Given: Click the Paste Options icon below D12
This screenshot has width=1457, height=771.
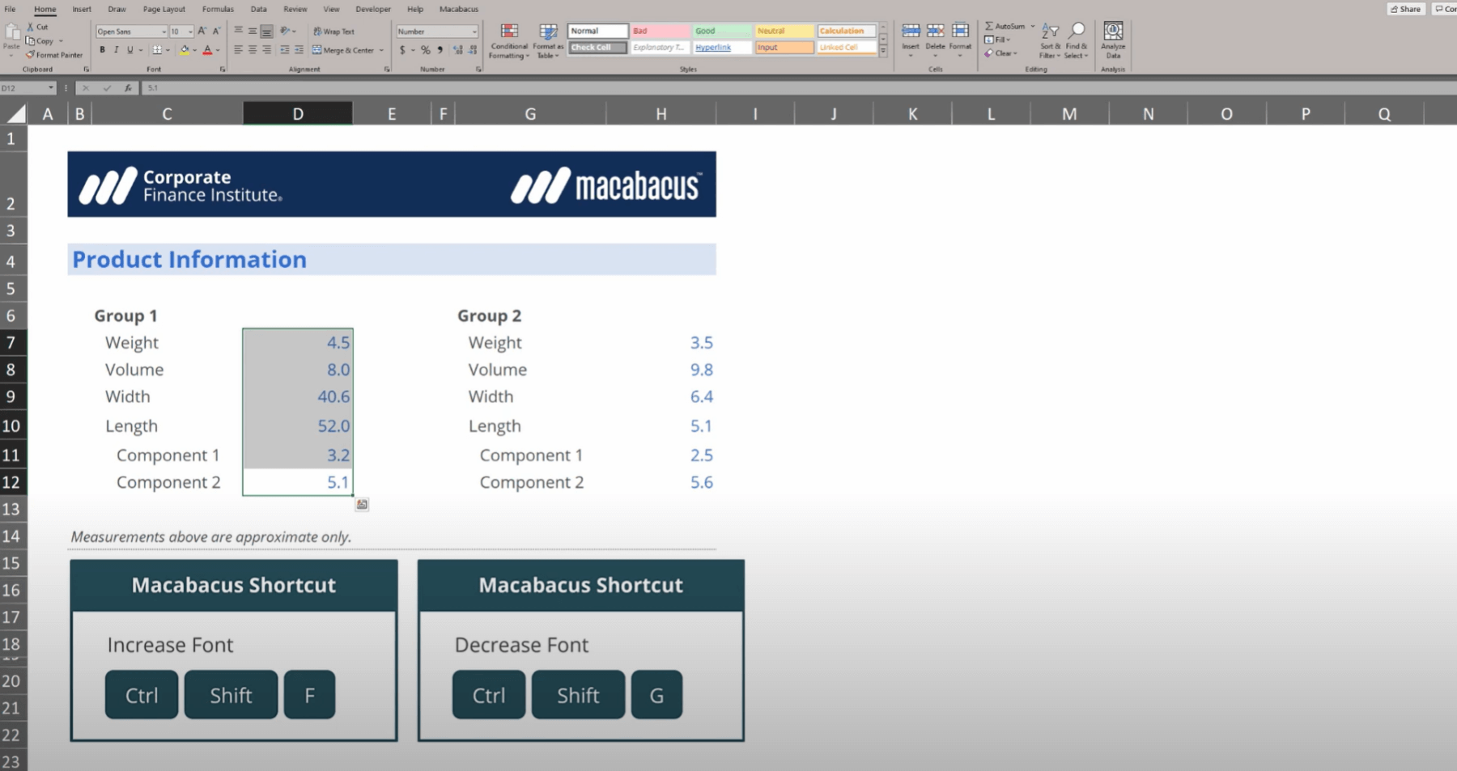Looking at the screenshot, I should (362, 505).
